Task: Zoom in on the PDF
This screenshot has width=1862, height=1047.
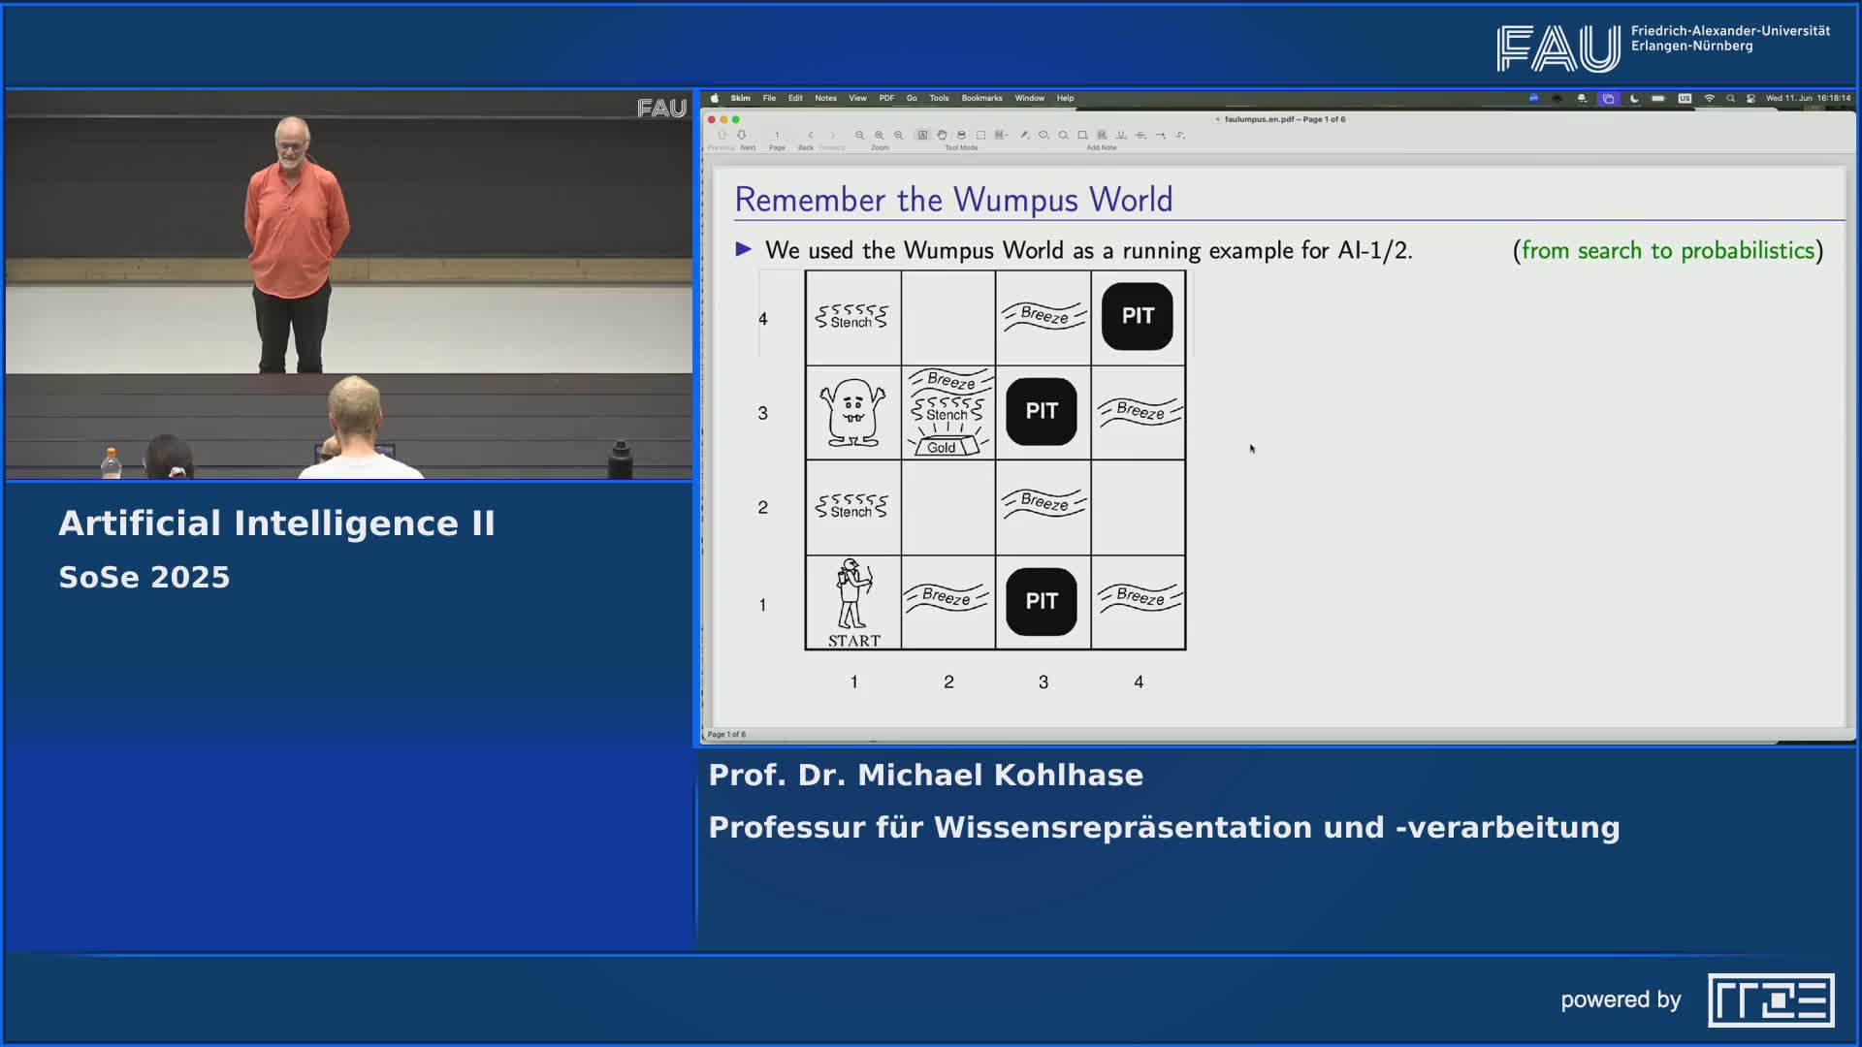Action: 898,135
